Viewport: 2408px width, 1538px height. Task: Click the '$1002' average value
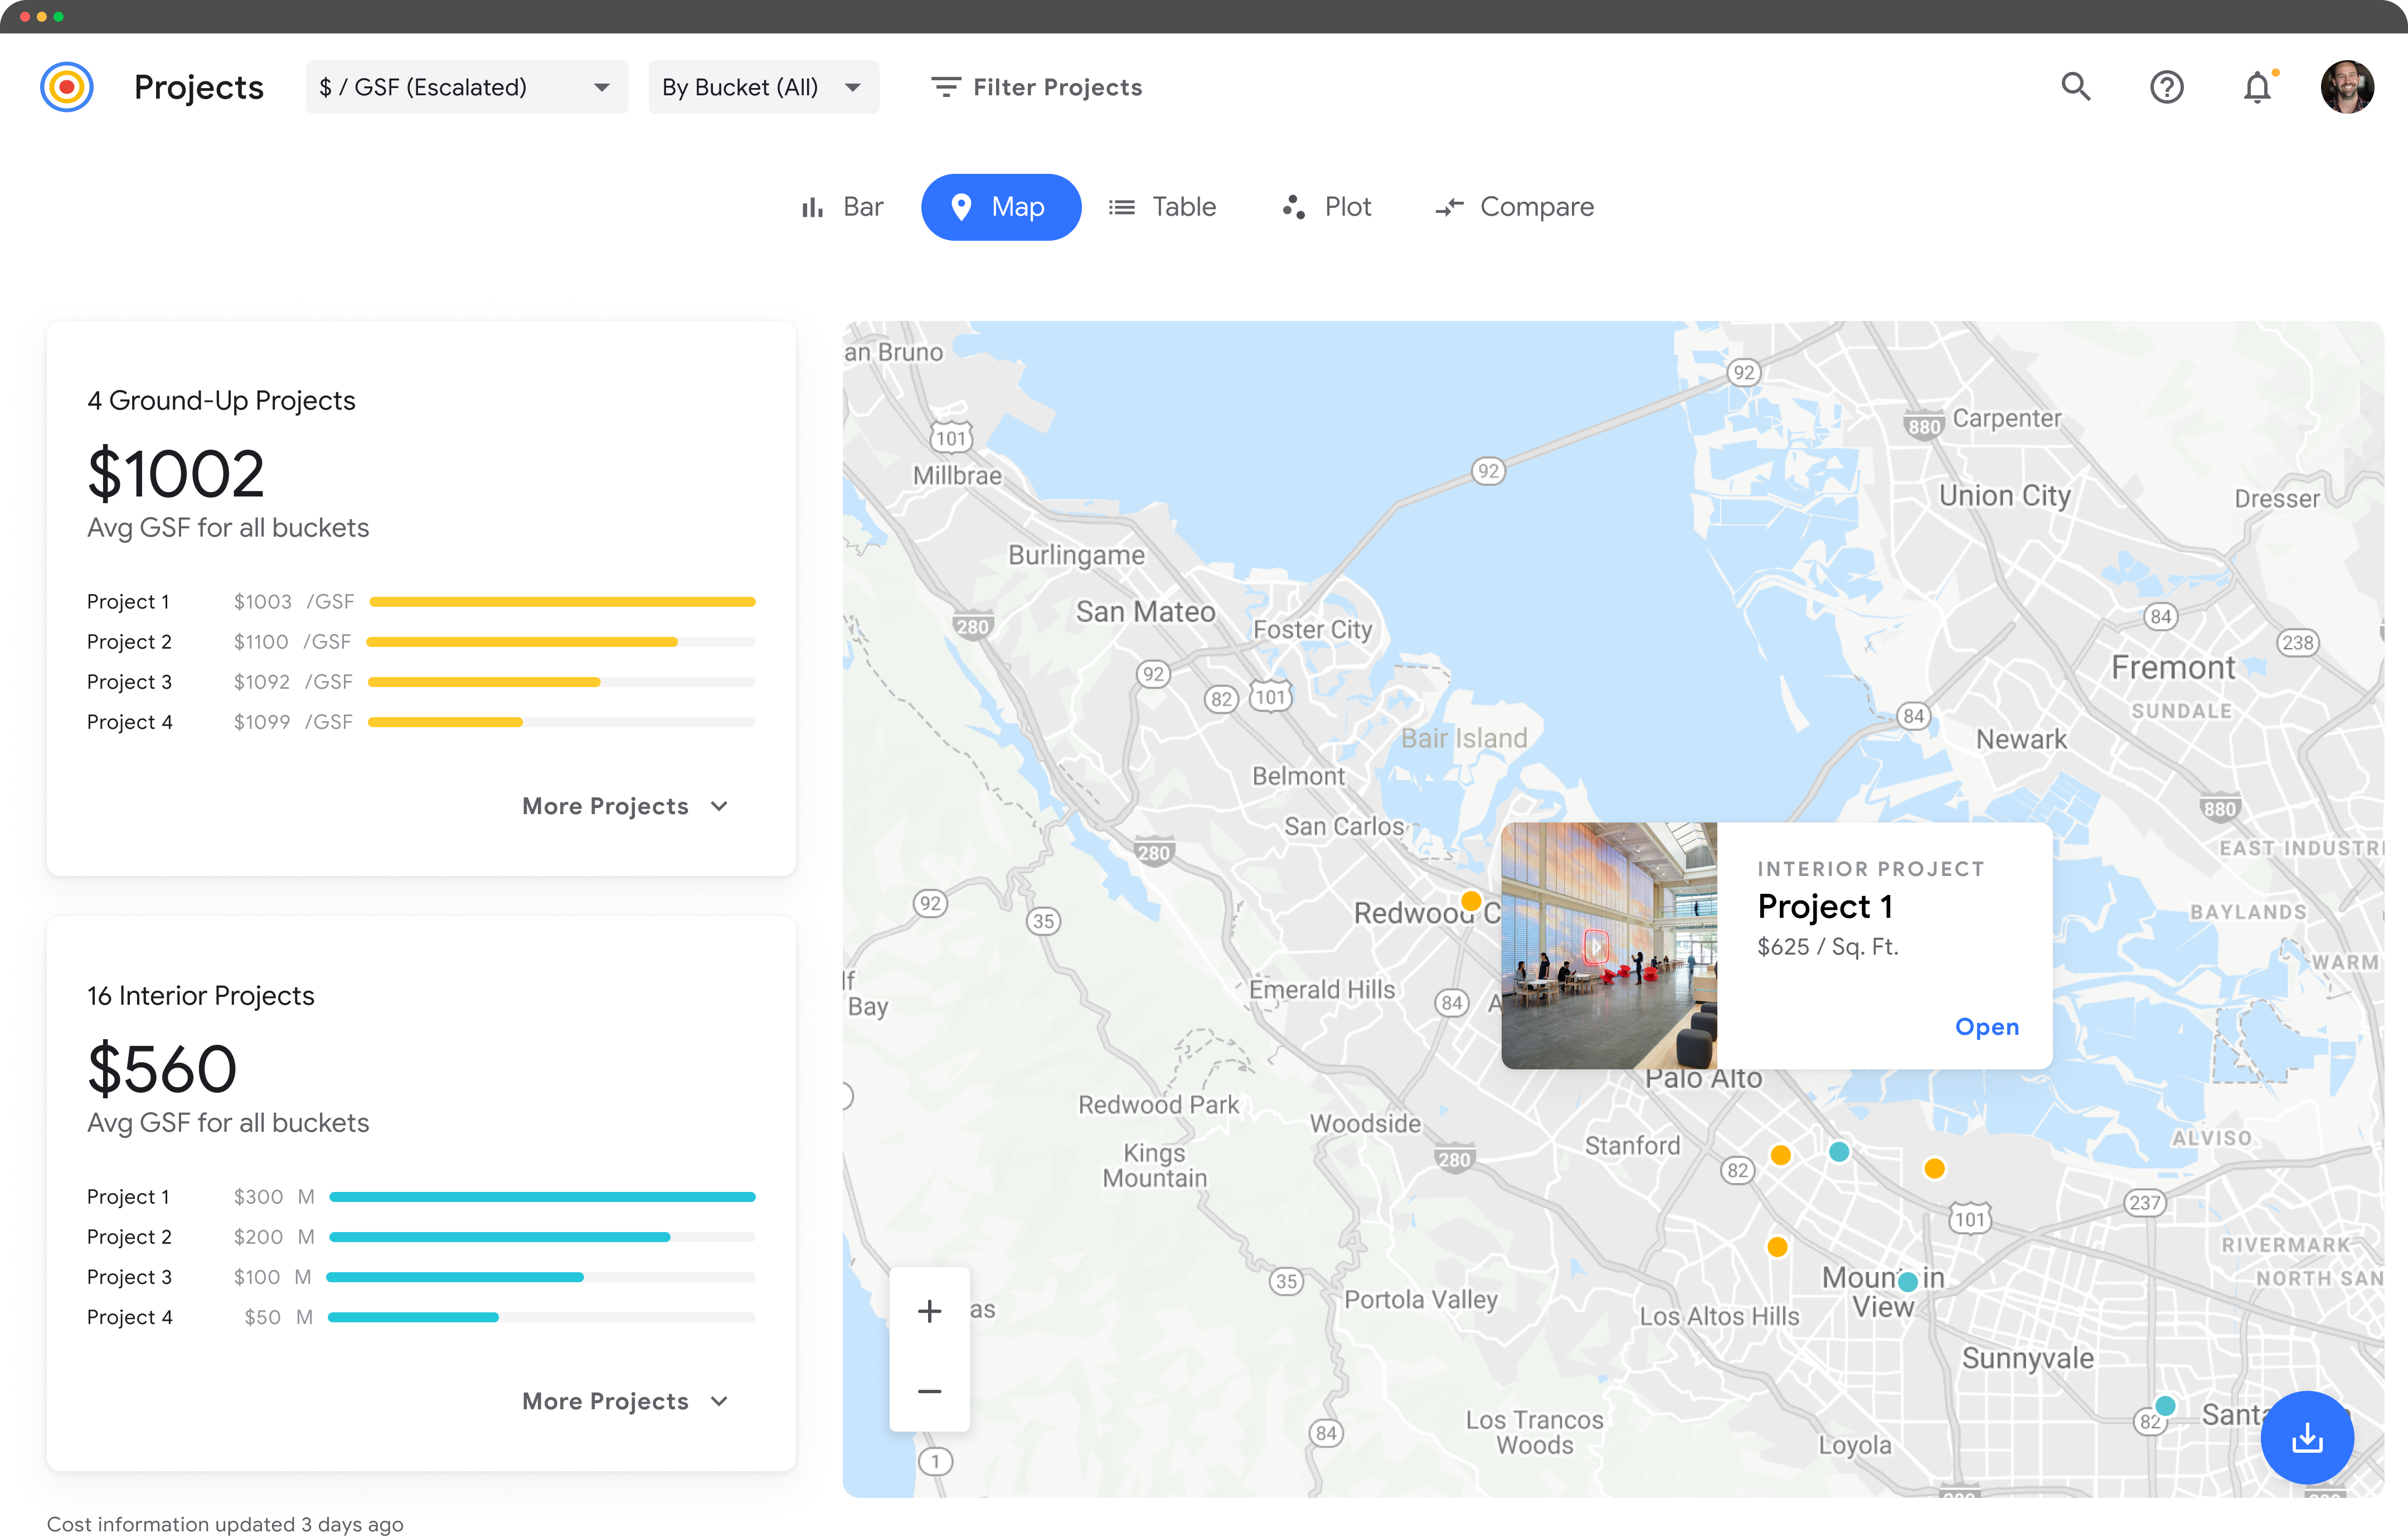point(176,474)
